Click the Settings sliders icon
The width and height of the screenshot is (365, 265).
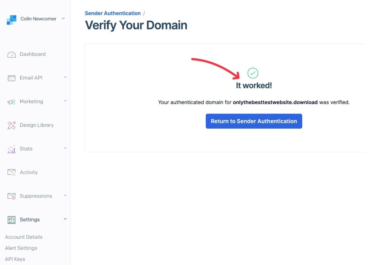coord(11,219)
